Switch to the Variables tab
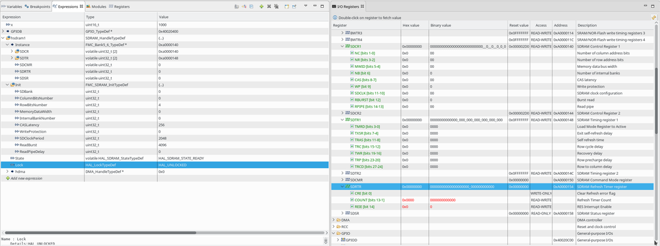The height and width of the screenshot is (246, 660). click(12, 7)
